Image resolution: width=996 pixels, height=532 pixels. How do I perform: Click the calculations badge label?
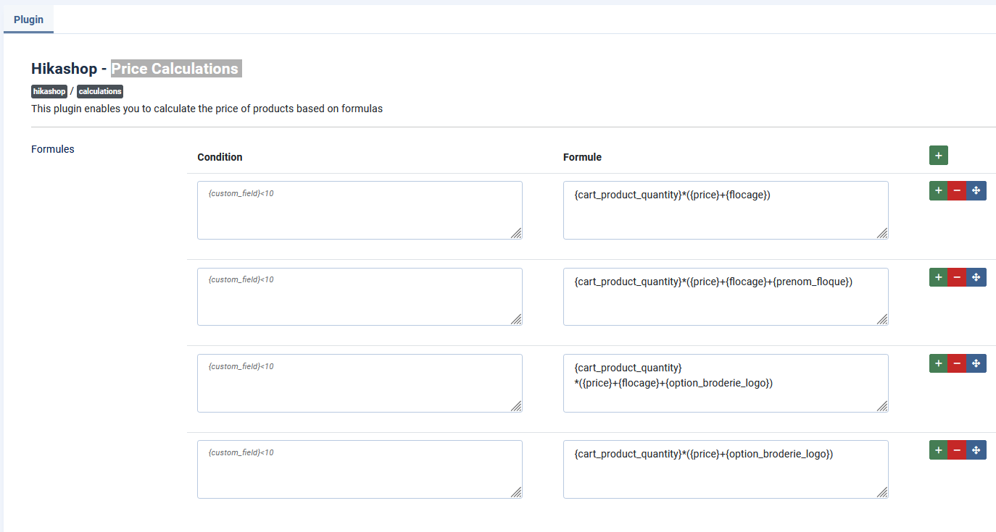pos(100,91)
